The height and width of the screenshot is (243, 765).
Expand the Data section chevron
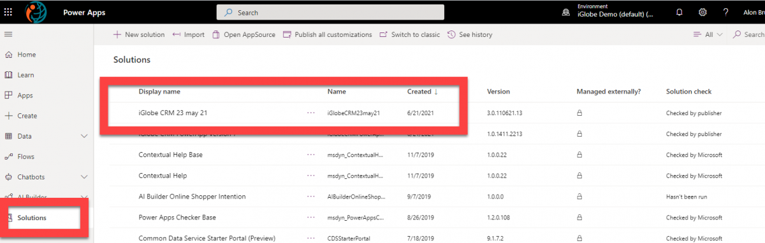click(85, 136)
